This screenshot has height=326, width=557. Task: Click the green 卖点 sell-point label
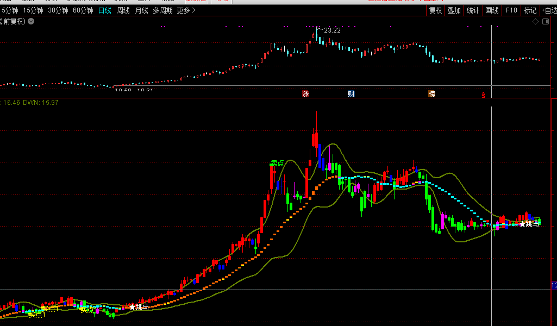pos(278,163)
